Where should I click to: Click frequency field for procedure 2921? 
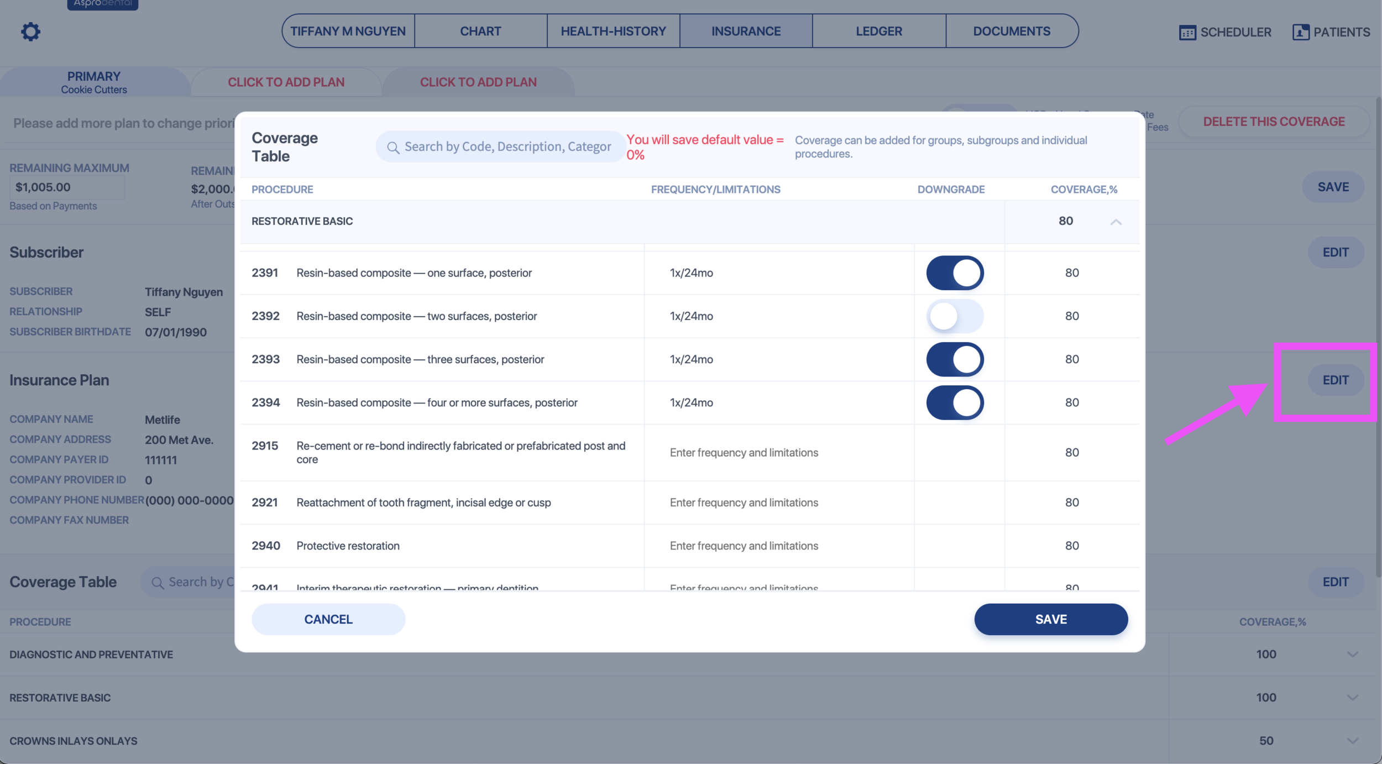(x=744, y=503)
